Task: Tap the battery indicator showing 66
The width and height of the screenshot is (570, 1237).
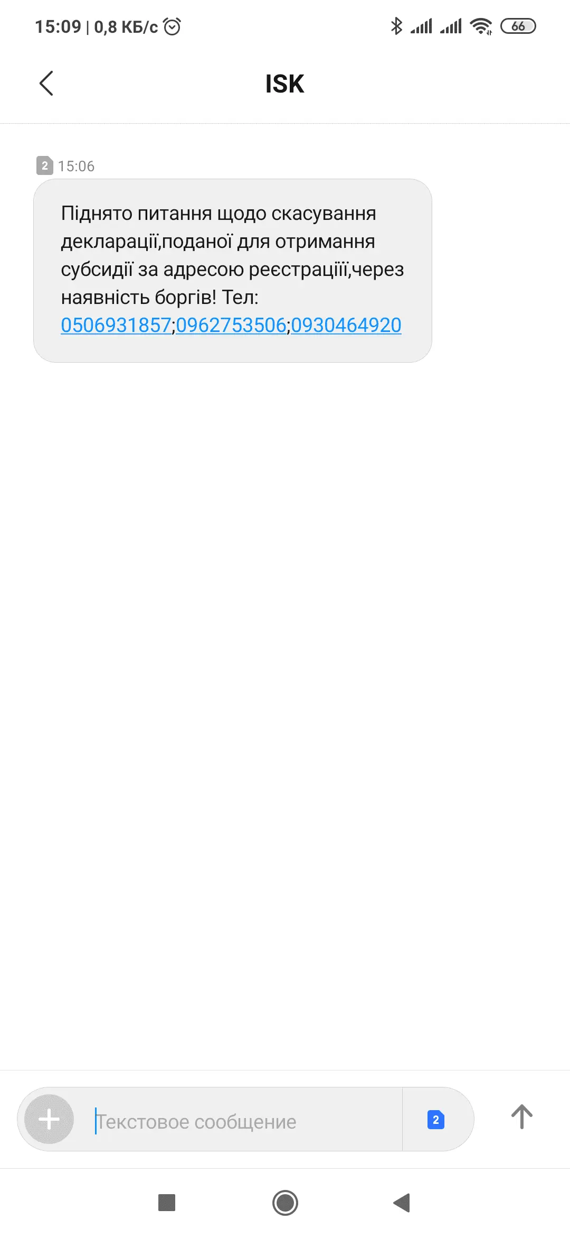Action: (518, 26)
